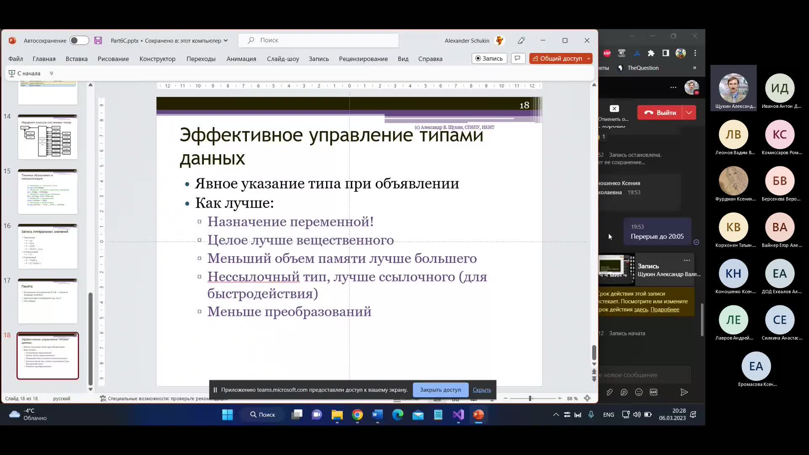Click the next slide double arrow

pyautogui.click(x=594, y=379)
